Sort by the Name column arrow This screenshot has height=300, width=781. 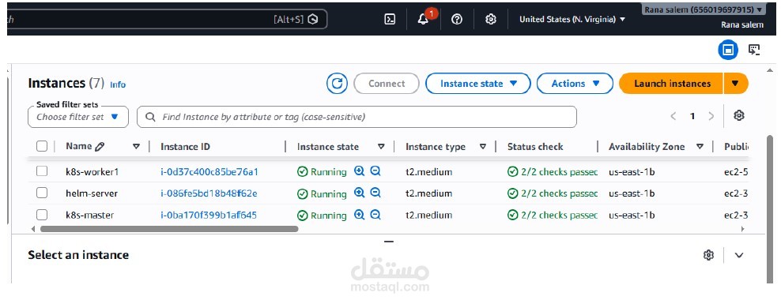(136, 147)
